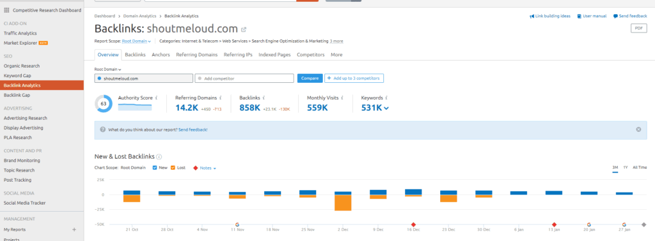Toggle the New backlinks checkbox

155,168
